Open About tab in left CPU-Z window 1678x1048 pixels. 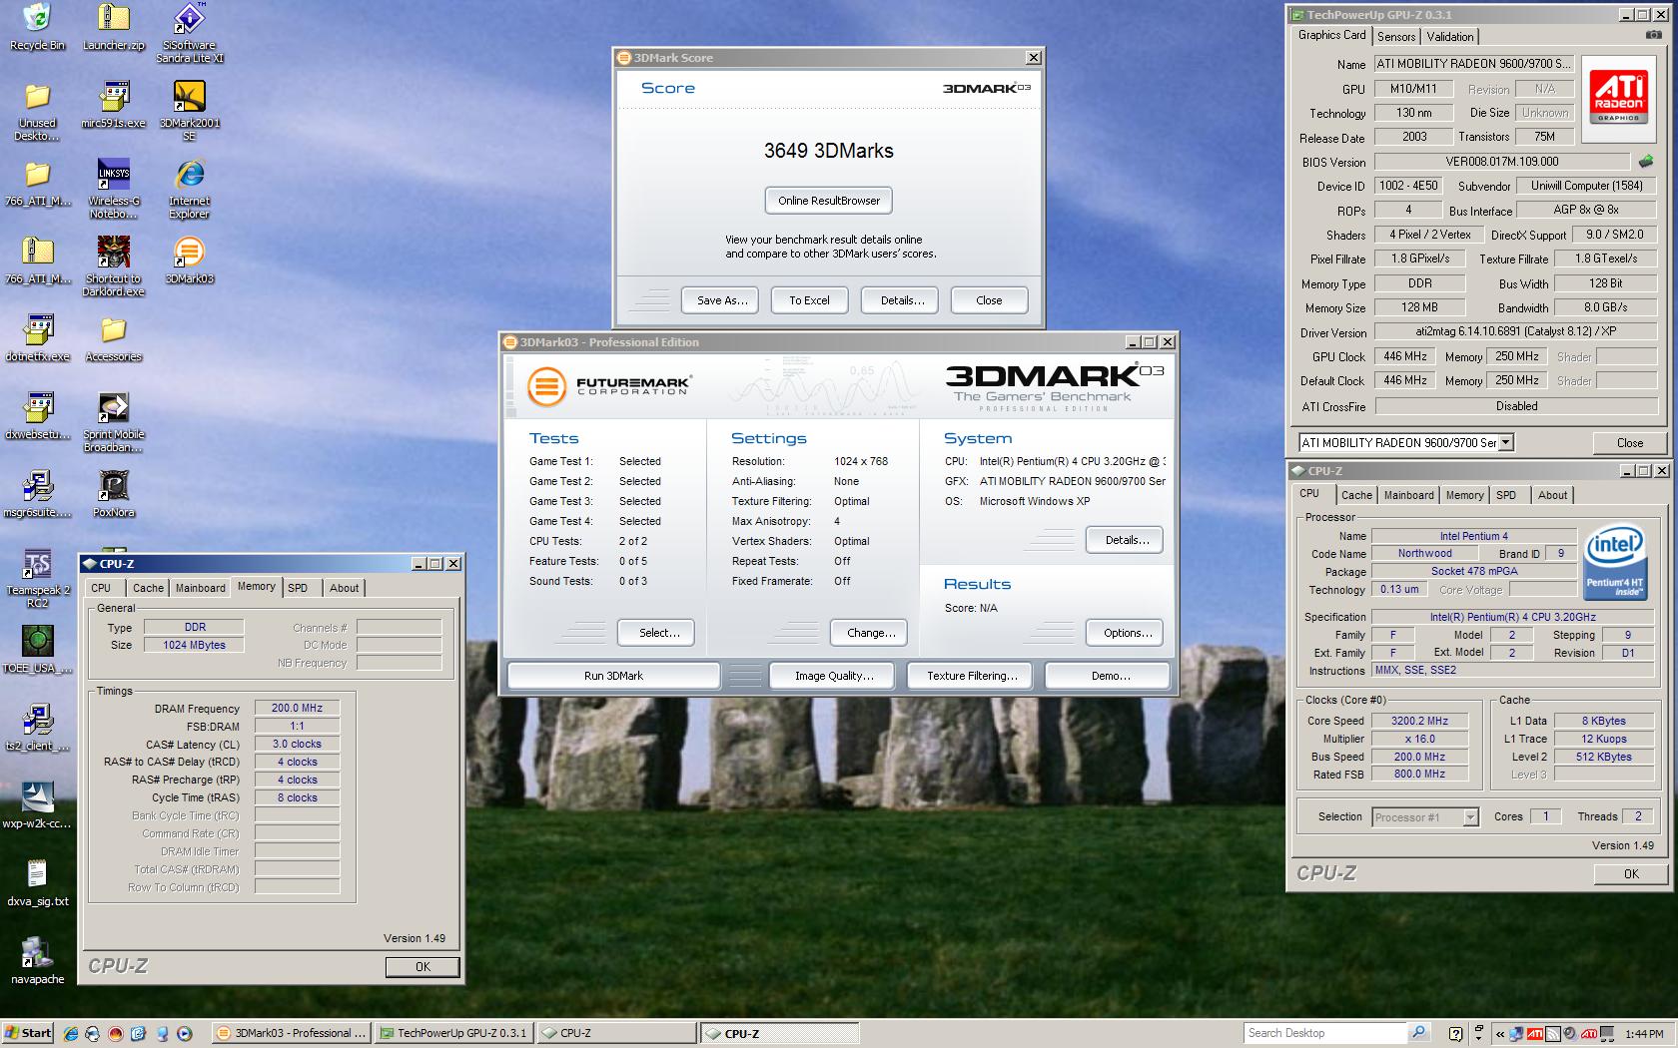click(344, 588)
